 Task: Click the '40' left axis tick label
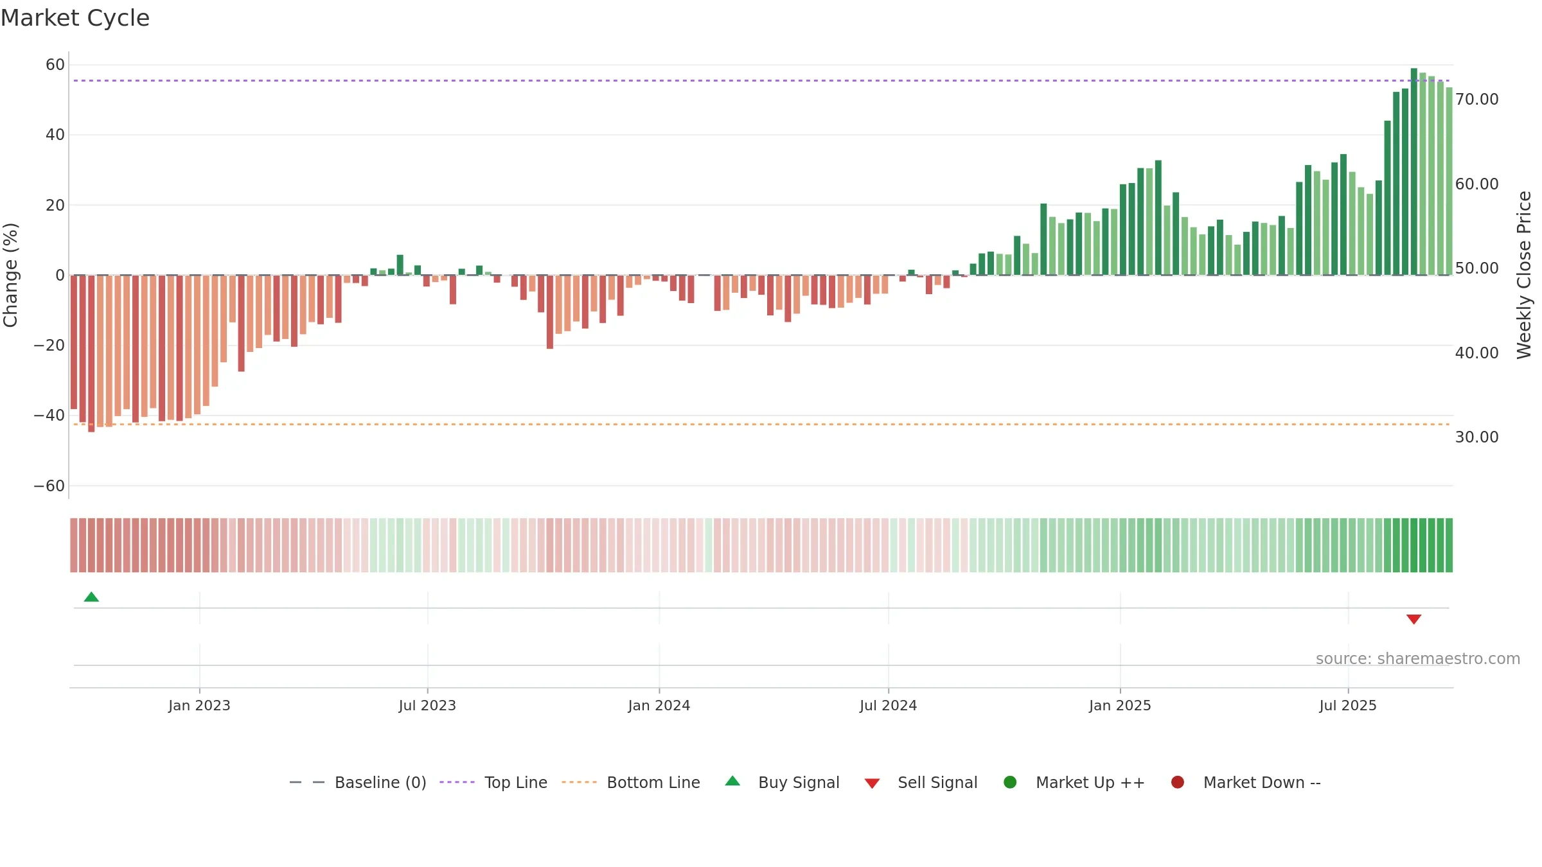click(55, 135)
